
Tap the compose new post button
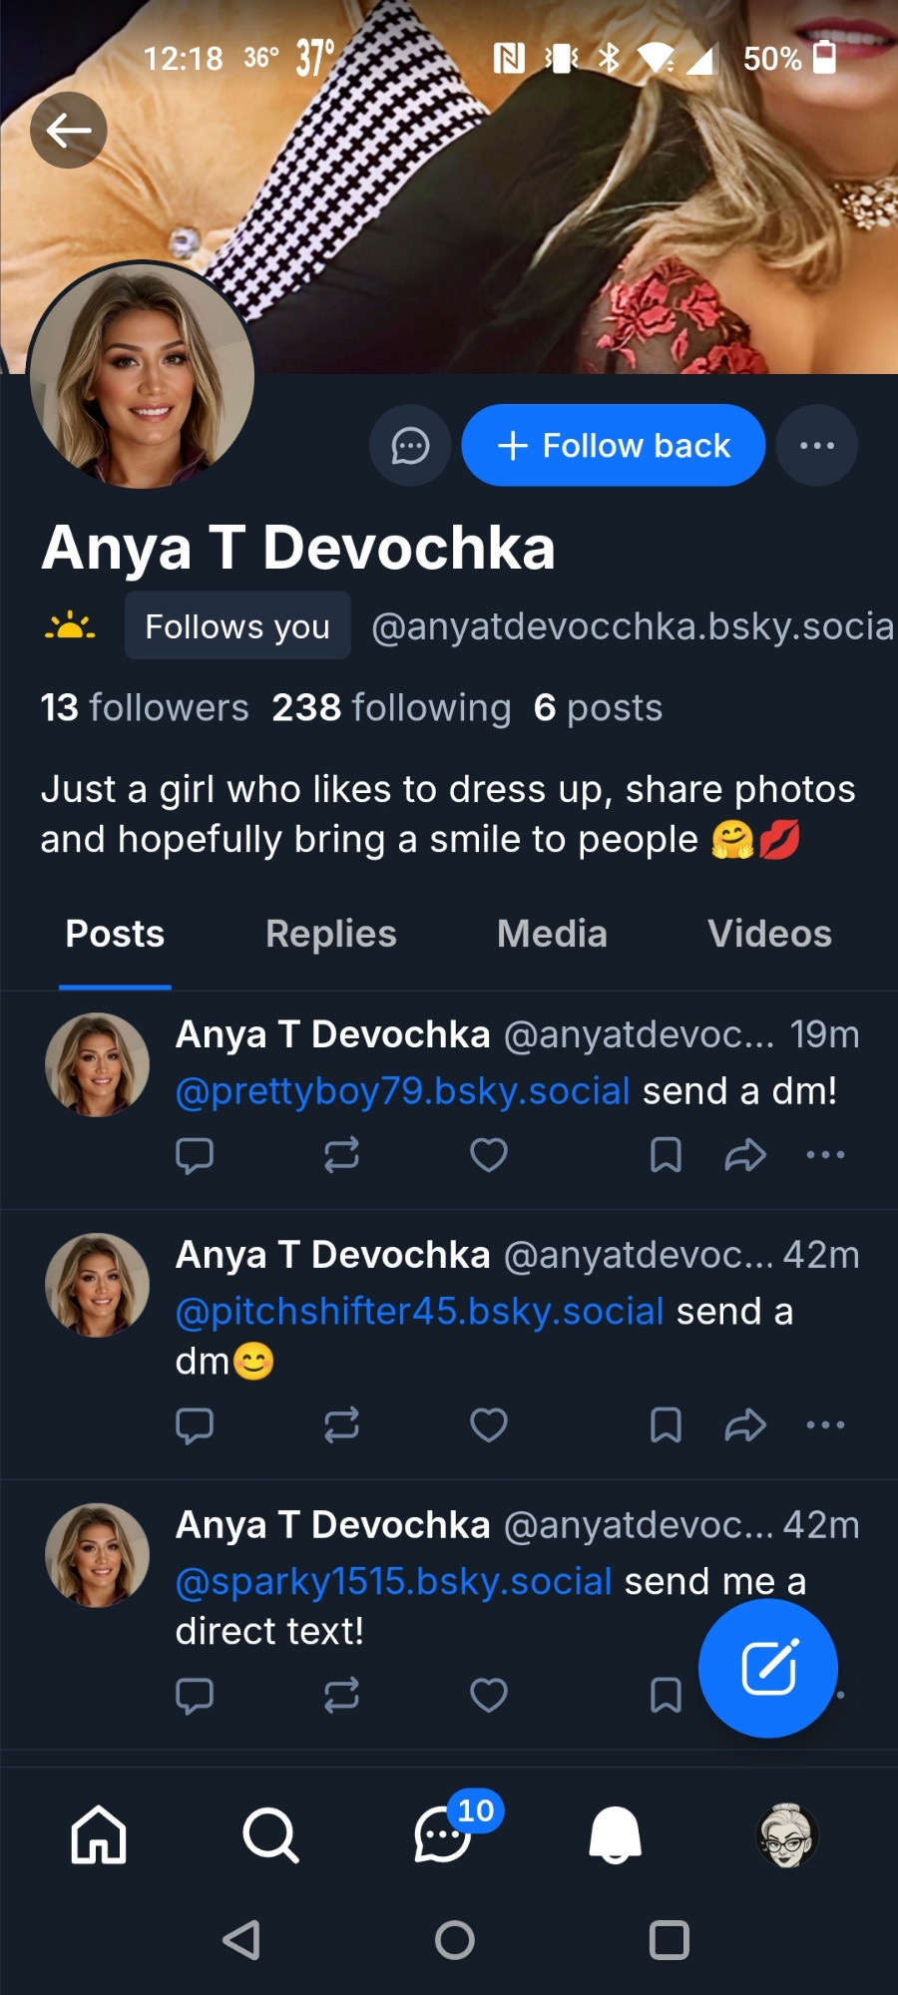(767, 1668)
